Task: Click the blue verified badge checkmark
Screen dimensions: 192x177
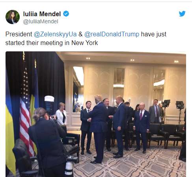Action: tap(66, 14)
